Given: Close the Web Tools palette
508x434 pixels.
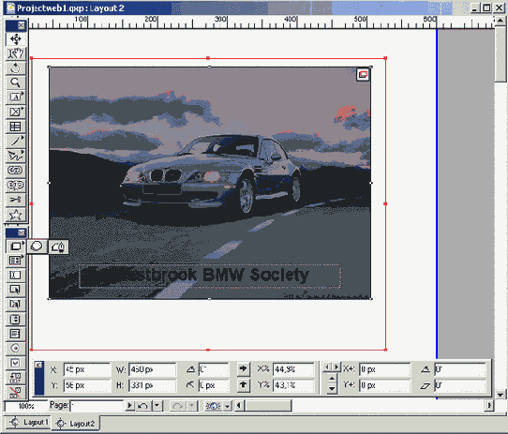Looking at the screenshot, I should click(21, 232).
